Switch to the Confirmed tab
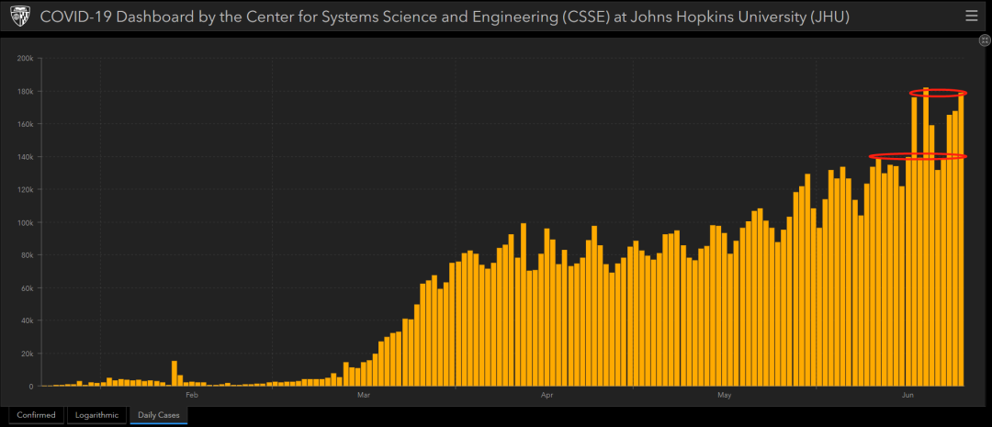The image size is (992, 427). pos(36,415)
